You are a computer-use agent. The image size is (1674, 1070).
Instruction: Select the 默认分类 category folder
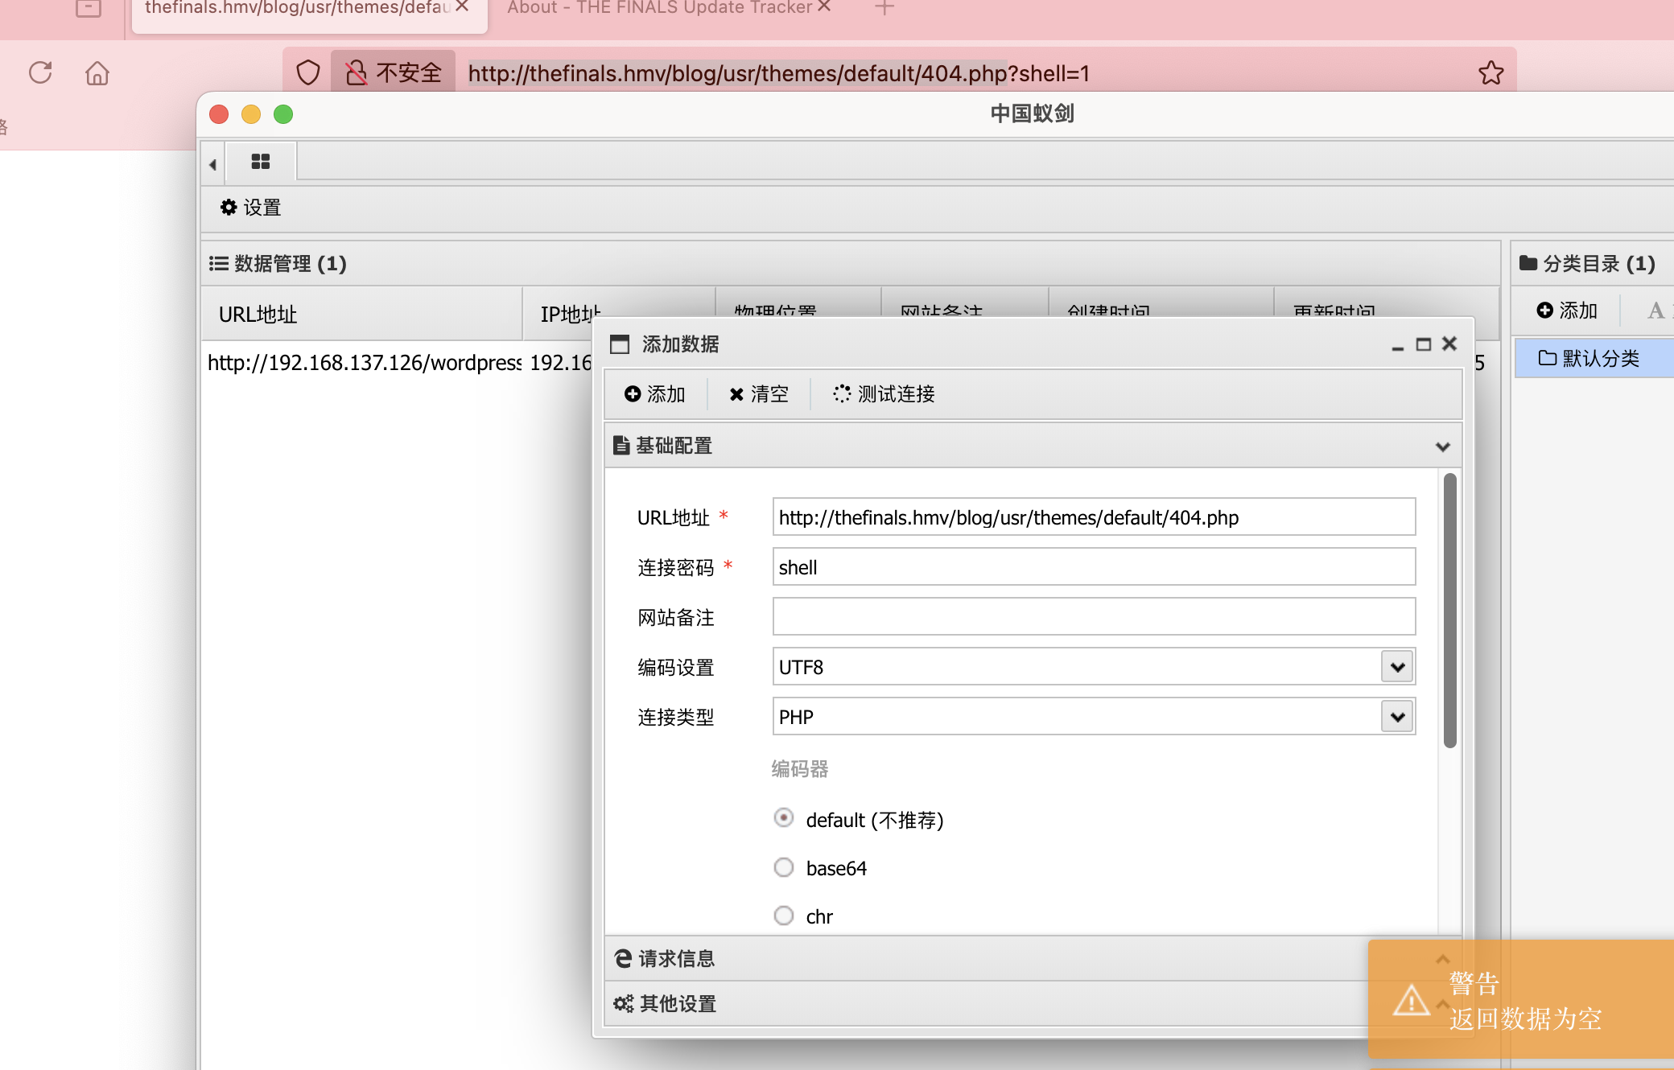[x=1594, y=358]
